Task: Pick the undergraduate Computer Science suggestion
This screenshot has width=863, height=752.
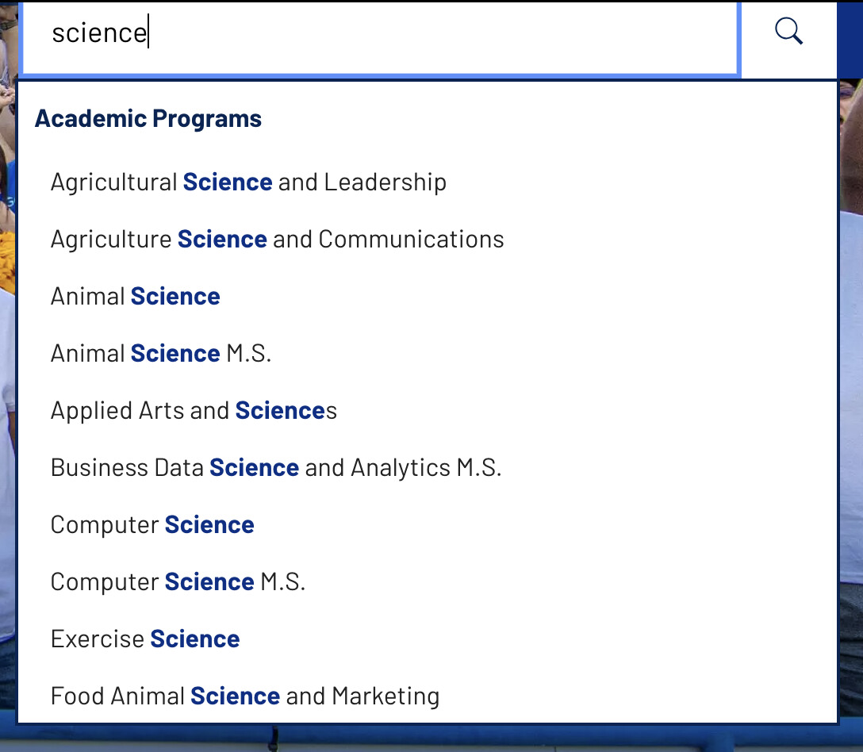Action: (152, 525)
